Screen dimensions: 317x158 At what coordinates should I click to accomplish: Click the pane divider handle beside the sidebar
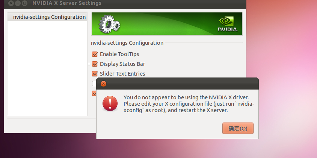click(89, 64)
